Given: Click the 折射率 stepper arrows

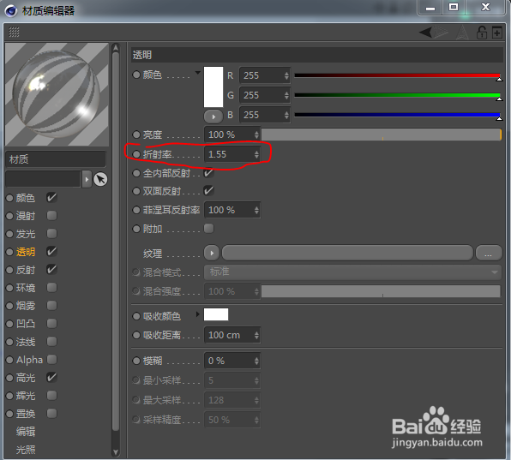Looking at the screenshot, I should pos(256,154).
